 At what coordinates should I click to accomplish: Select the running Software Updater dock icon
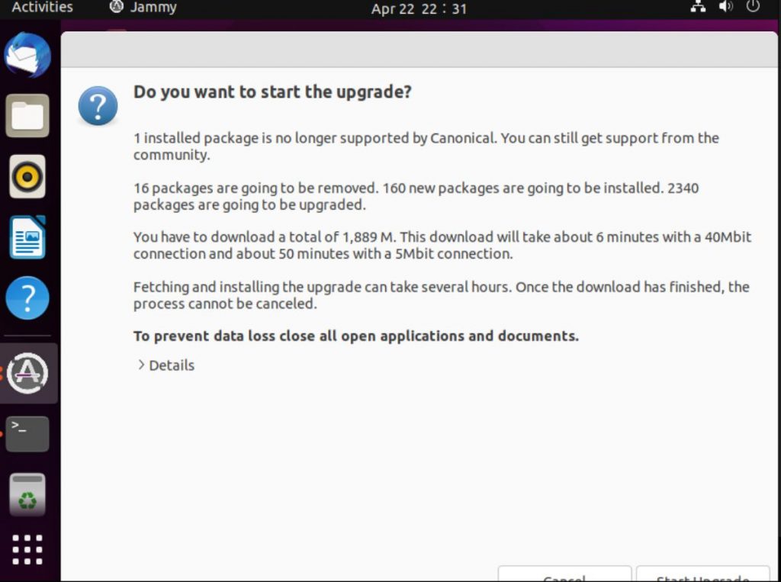[27, 373]
